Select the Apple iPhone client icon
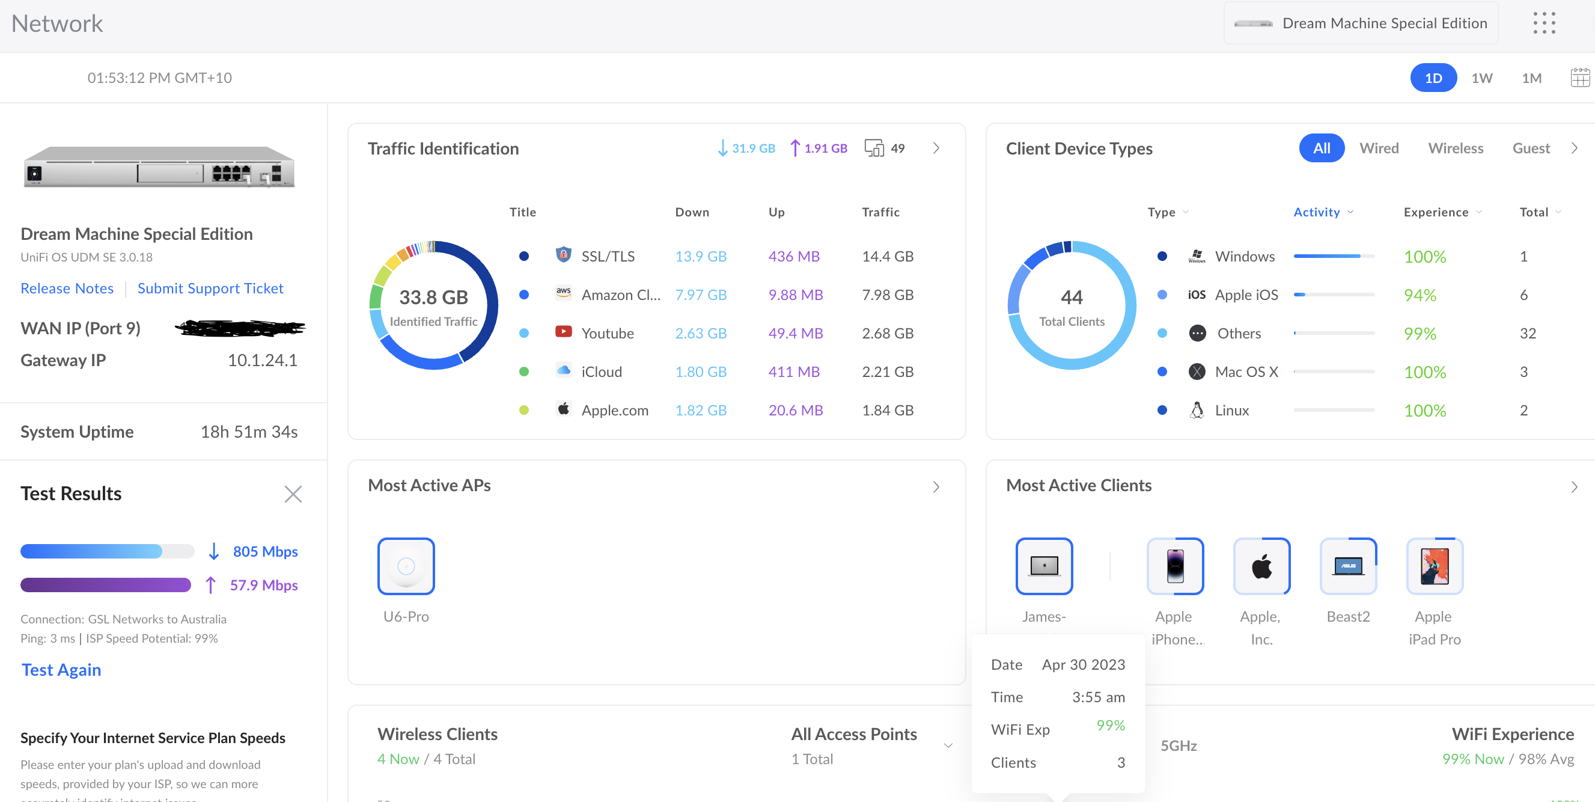This screenshot has width=1595, height=802. [1174, 565]
